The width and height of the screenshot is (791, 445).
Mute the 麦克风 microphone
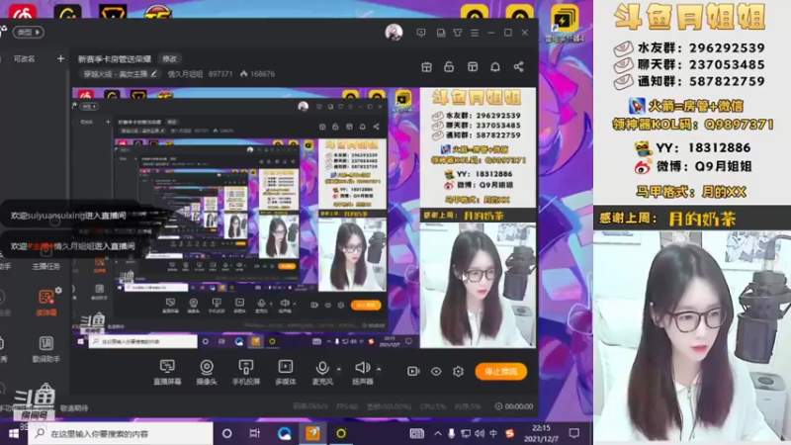[x=322, y=373]
